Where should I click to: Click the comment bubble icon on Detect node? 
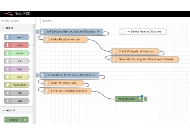point(122,32)
